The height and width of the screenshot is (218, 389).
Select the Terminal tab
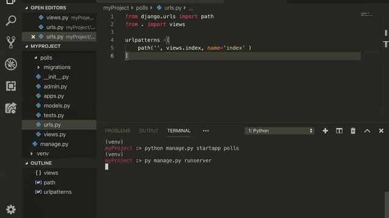(x=179, y=131)
